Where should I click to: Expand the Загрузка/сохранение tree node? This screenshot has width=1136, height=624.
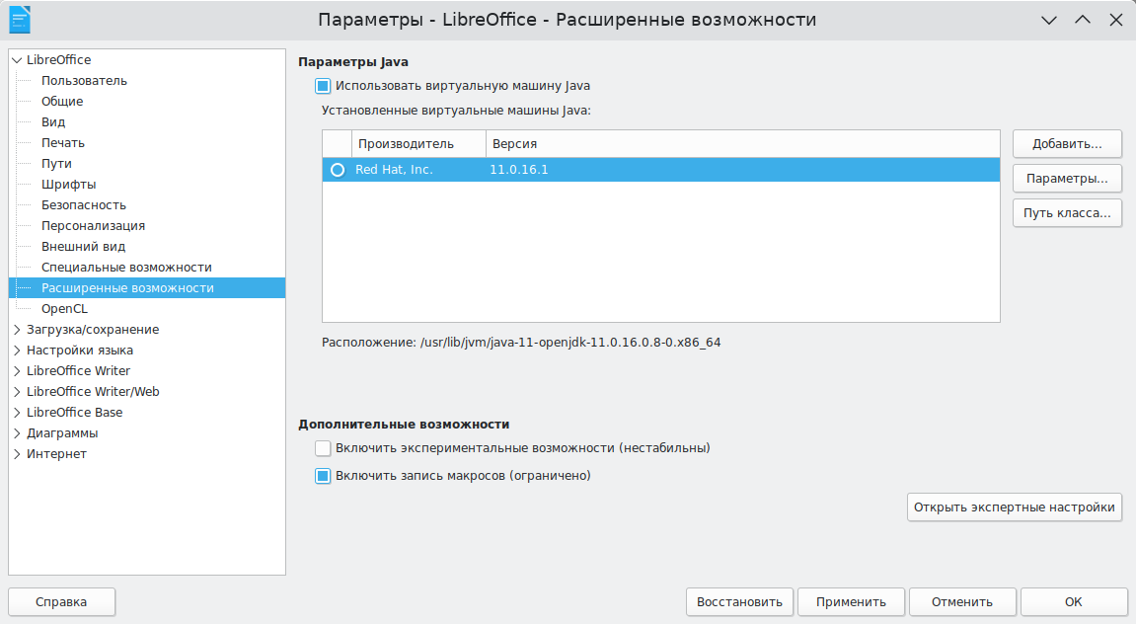[x=17, y=330]
